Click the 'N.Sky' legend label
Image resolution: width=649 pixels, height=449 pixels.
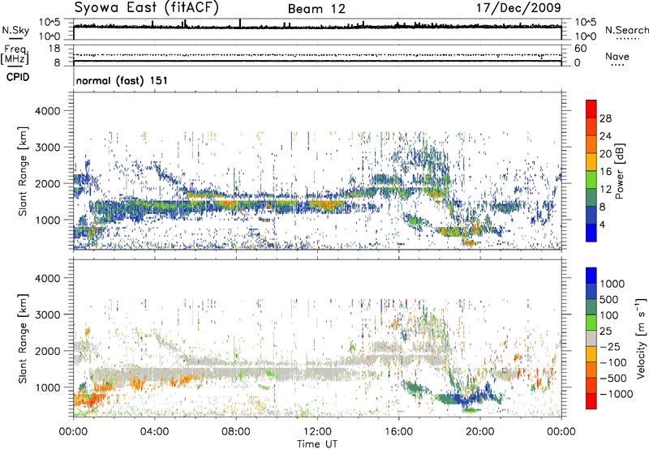tap(15, 30)
